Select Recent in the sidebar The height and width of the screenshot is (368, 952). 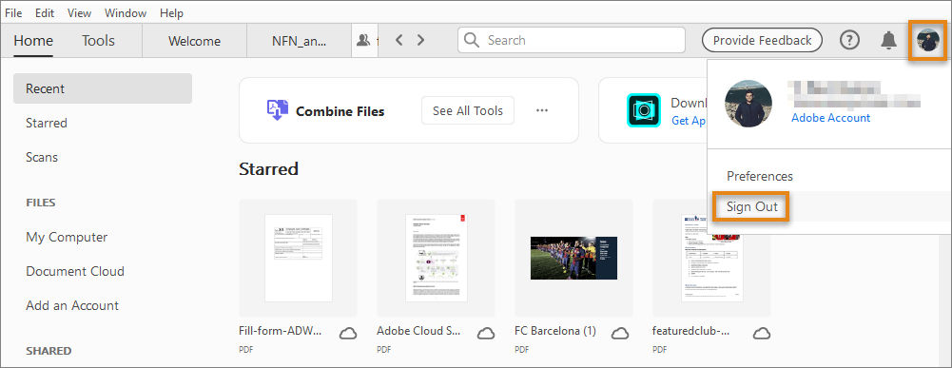coord(103,88)
